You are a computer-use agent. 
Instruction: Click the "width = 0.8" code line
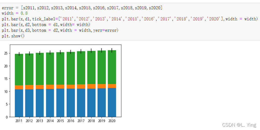point(14,13)
